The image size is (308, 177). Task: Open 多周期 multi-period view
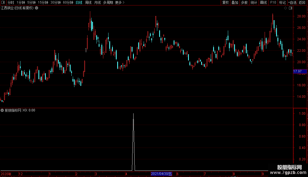tap(108, 2)
